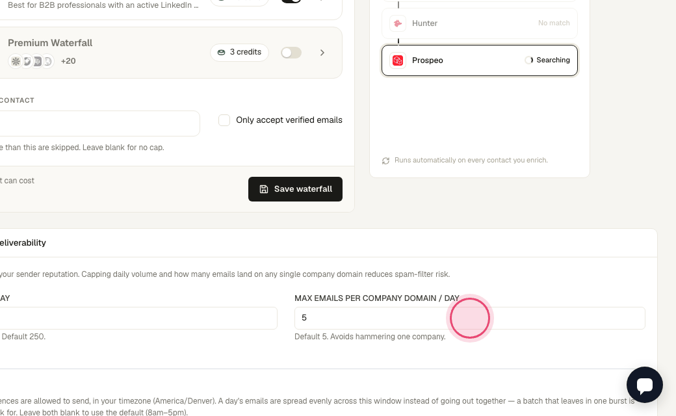Click the Prospeo logo icon

[398, 60]
